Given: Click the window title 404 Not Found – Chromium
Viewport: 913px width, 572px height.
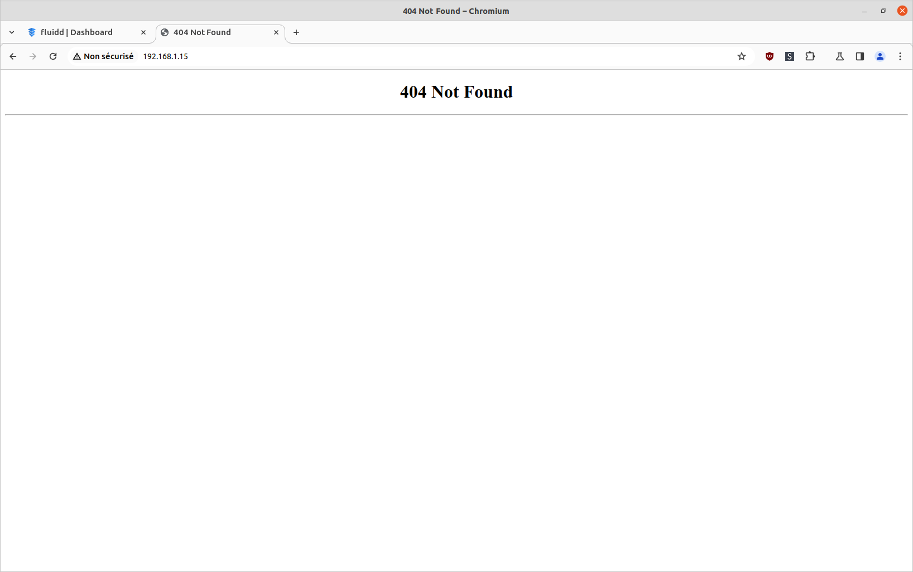Looking at the screenshot, I should [456, 11].
